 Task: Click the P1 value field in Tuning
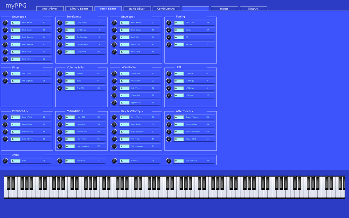(x=179, y=37)
